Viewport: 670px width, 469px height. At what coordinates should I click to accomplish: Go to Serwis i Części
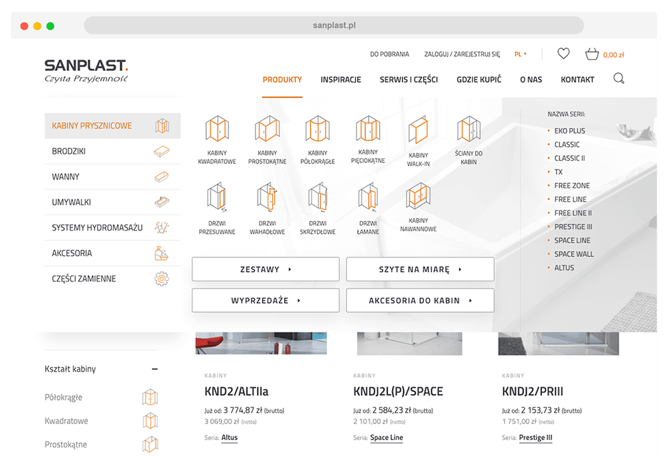pyautogui.click(x=409, y=80)
